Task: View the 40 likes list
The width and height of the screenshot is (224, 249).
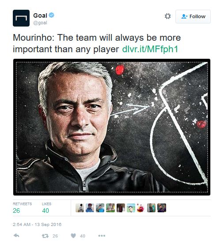Action: [x=46, y=208]
